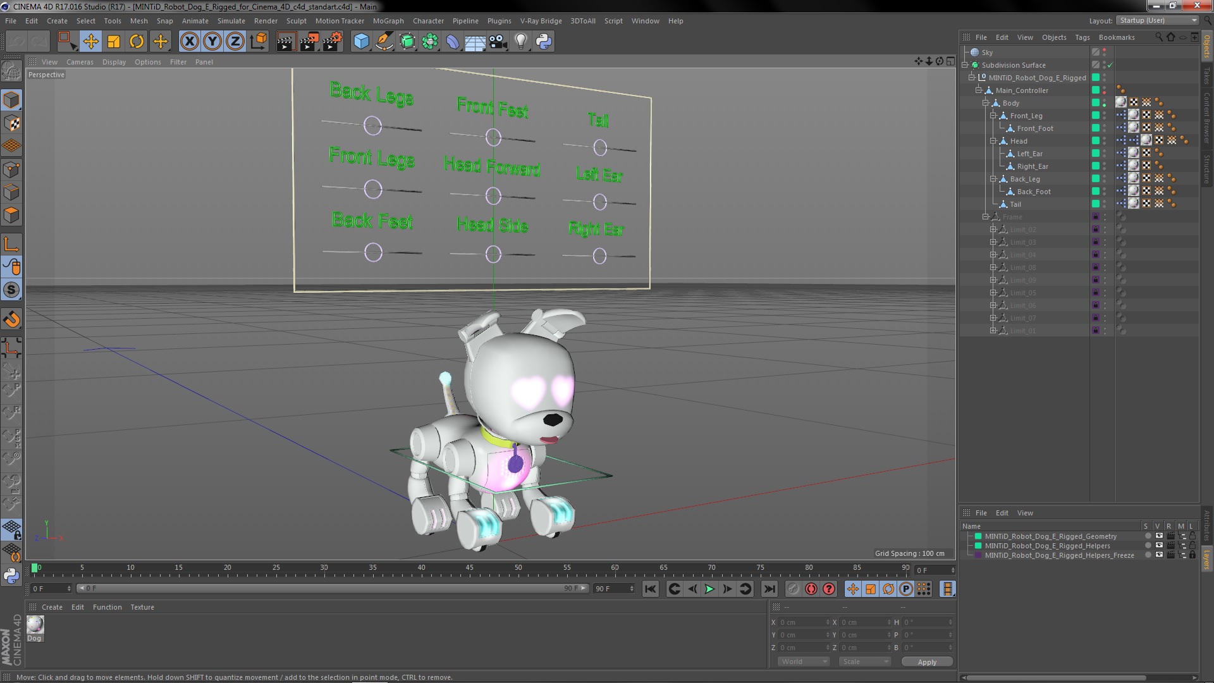The height and width of the screenshot is (683, 1214).
Task: Click the Apply button
Action: (927, 662)
